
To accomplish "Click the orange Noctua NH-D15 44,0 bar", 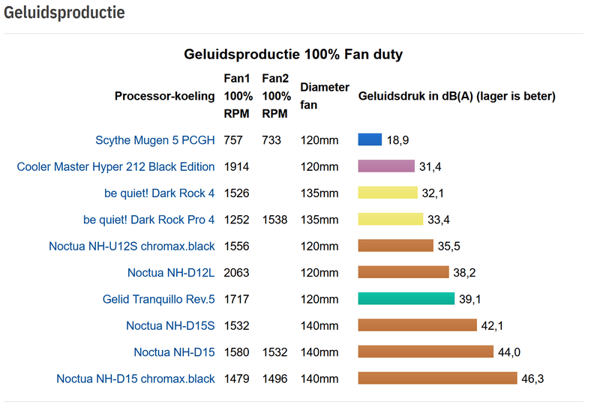I will pyautogui.click(x=425, y=352).
